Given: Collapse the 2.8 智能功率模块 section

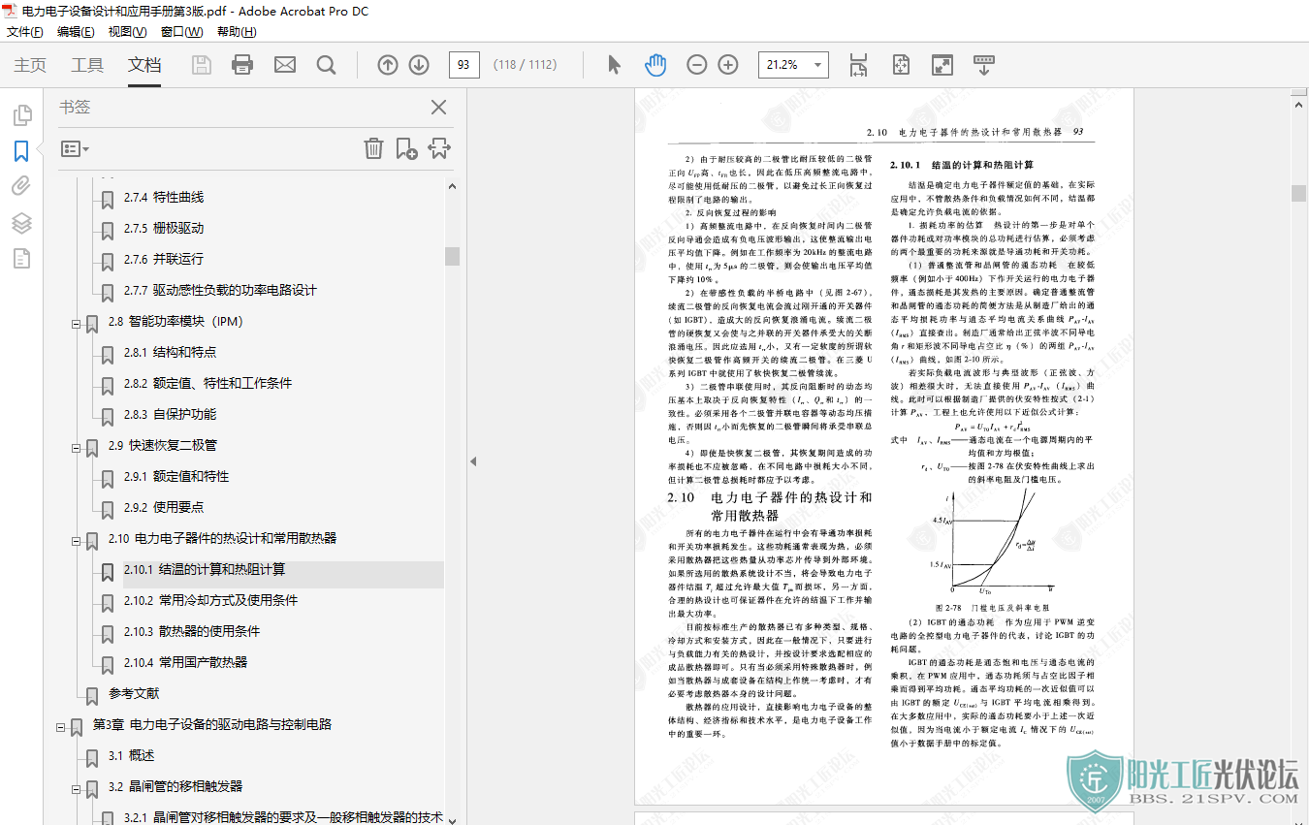Looking at the screenshot, I should tap(76, 323).
